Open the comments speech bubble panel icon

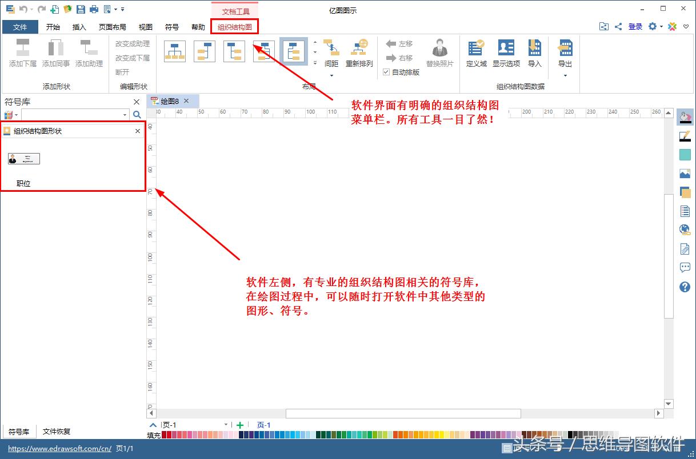click(x=685, y=268)
